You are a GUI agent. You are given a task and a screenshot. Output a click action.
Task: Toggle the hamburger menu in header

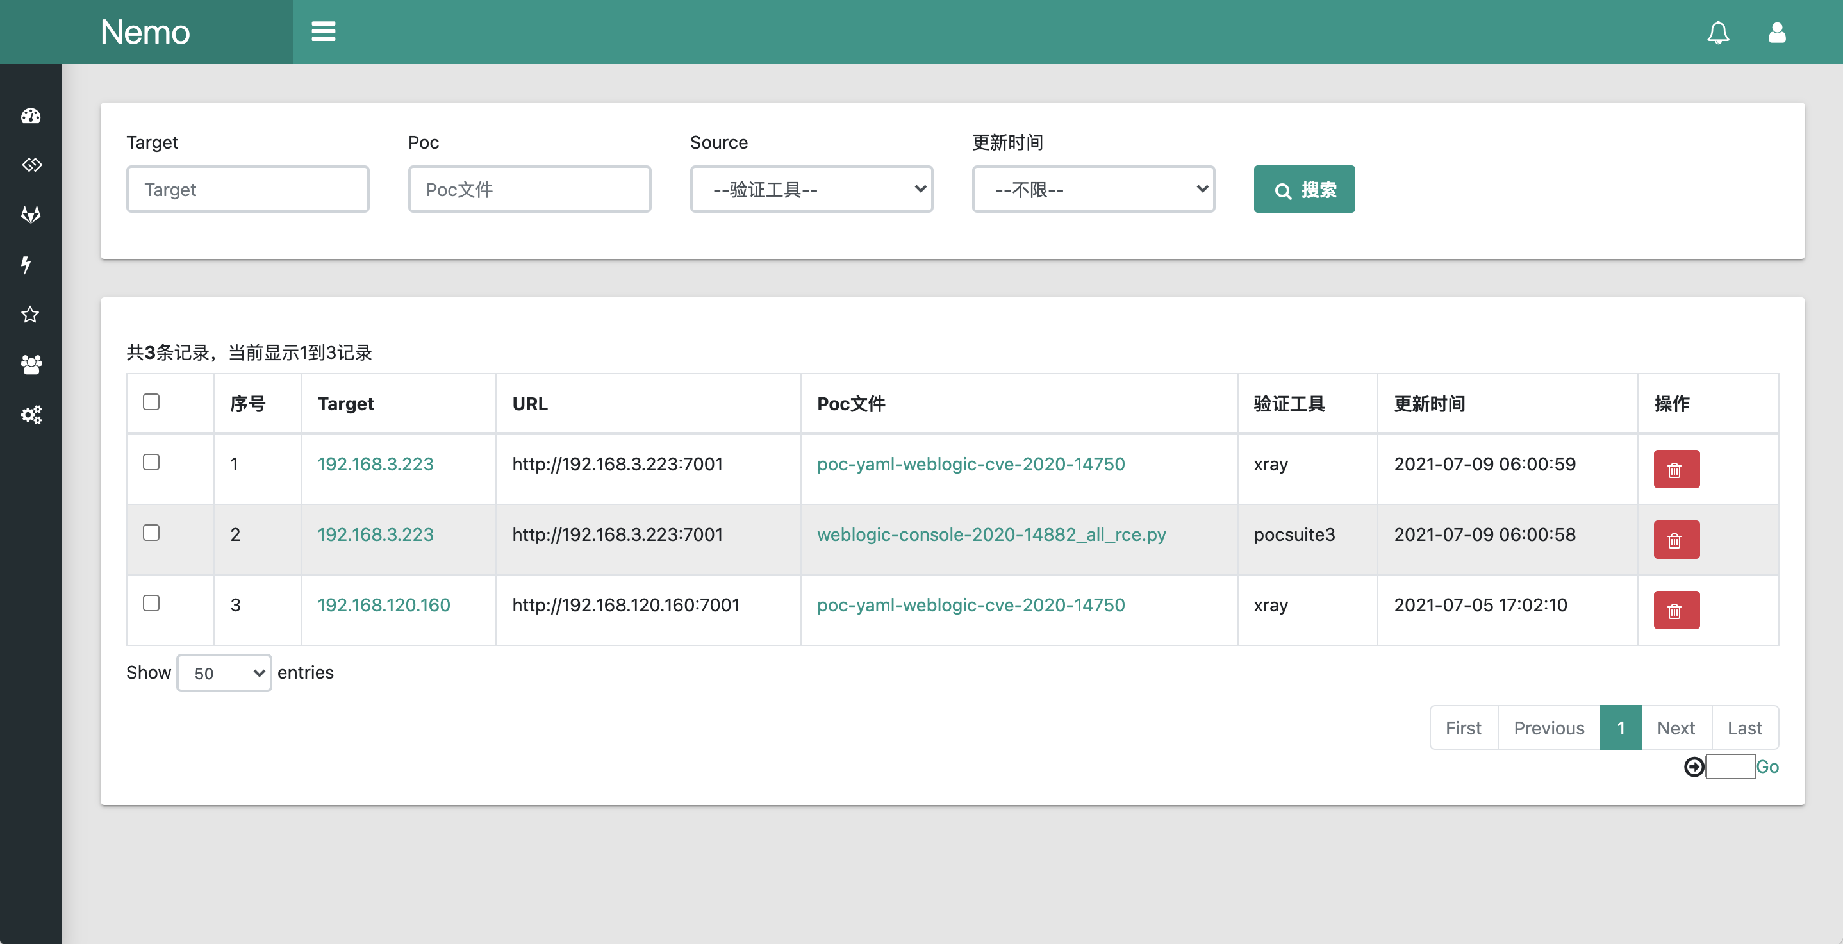(x=324, y=31)
